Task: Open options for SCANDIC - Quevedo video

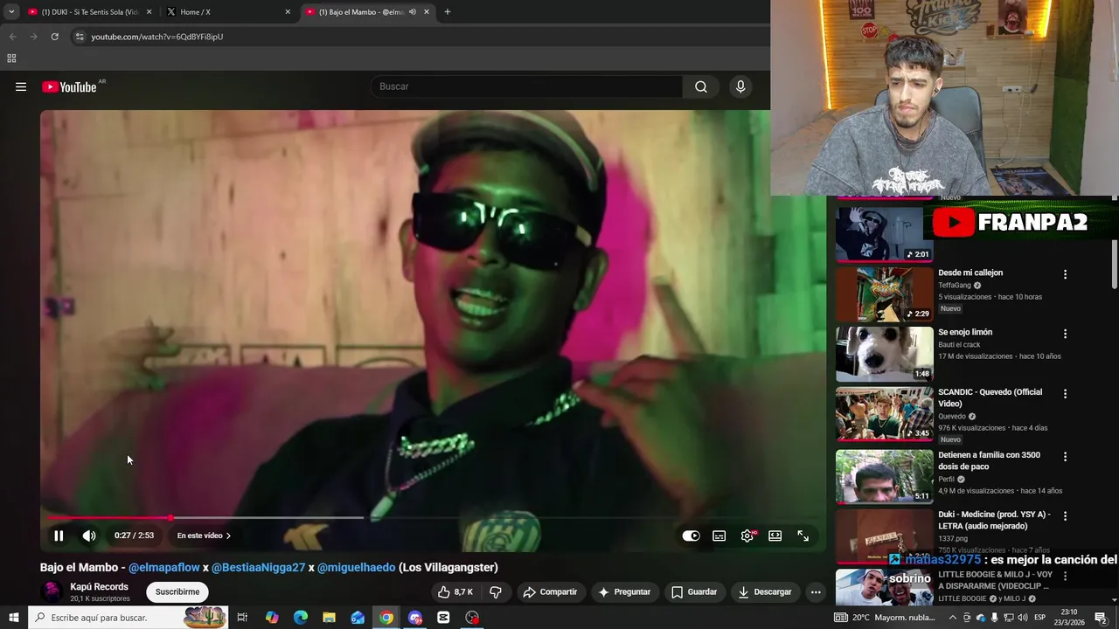Action: pyautogui.click(x=1065, y=394)
